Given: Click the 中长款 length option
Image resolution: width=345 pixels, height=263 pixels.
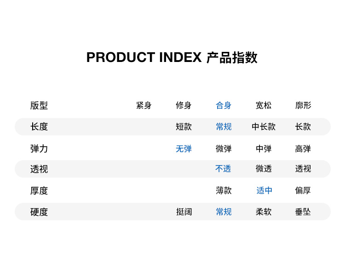Looking at the screenshot, I should click(264, 127).
